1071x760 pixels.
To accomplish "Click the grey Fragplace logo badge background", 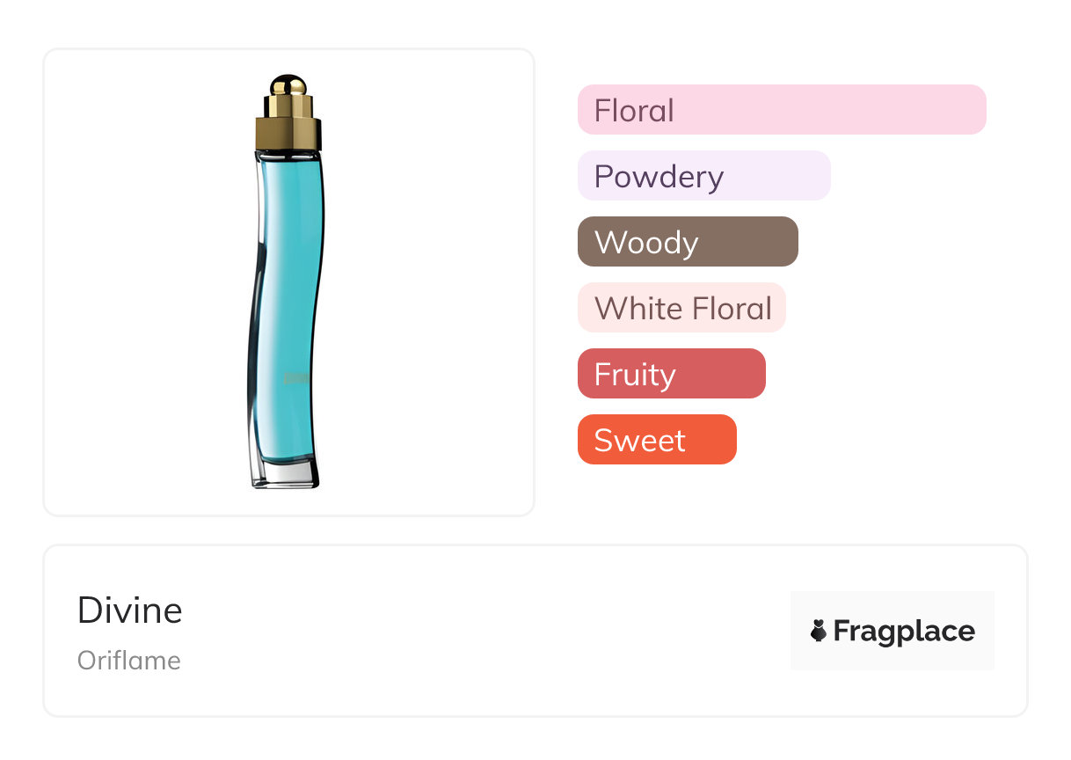I will (892, 605).
